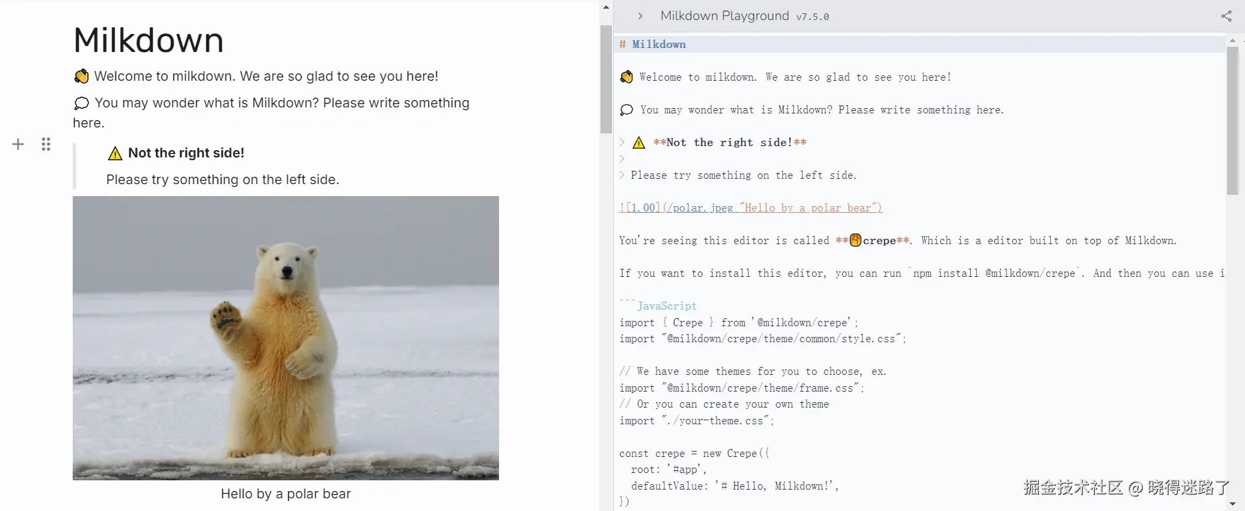Click the comment '// Or you can create your own theme'

coord(724,404)
